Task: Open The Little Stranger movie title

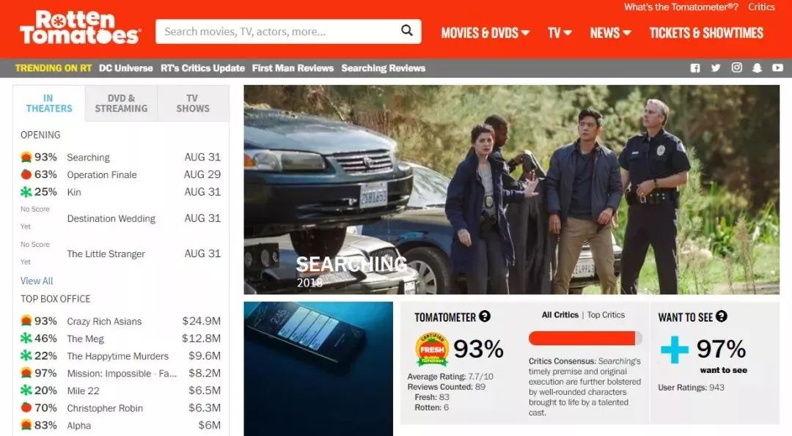Action: click(x=106, y=254)
